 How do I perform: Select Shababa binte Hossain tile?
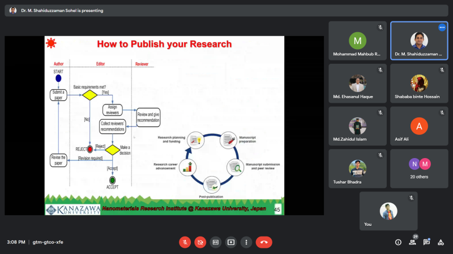[419, 83]
